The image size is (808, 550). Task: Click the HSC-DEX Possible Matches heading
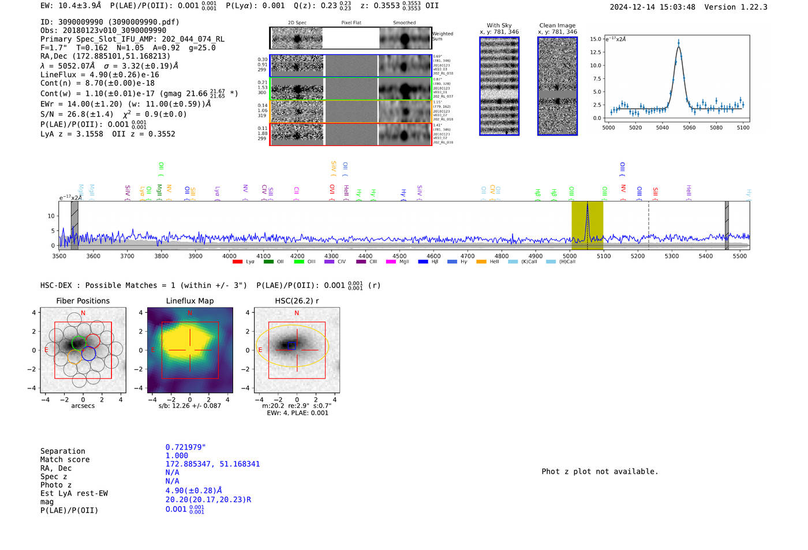pos(144,285)
